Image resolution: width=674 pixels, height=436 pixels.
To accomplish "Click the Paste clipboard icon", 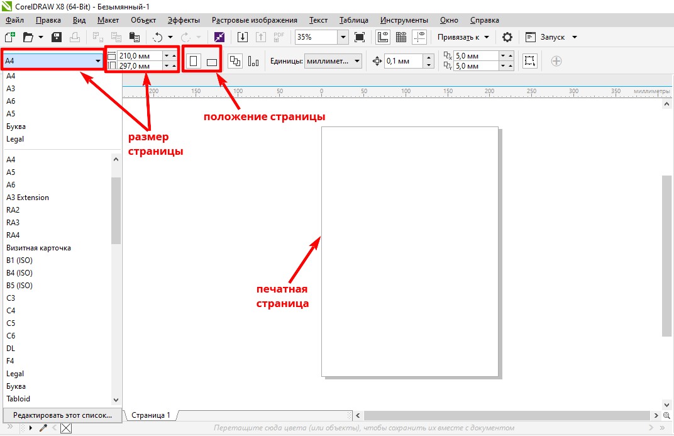I will [x=134, y=37].
